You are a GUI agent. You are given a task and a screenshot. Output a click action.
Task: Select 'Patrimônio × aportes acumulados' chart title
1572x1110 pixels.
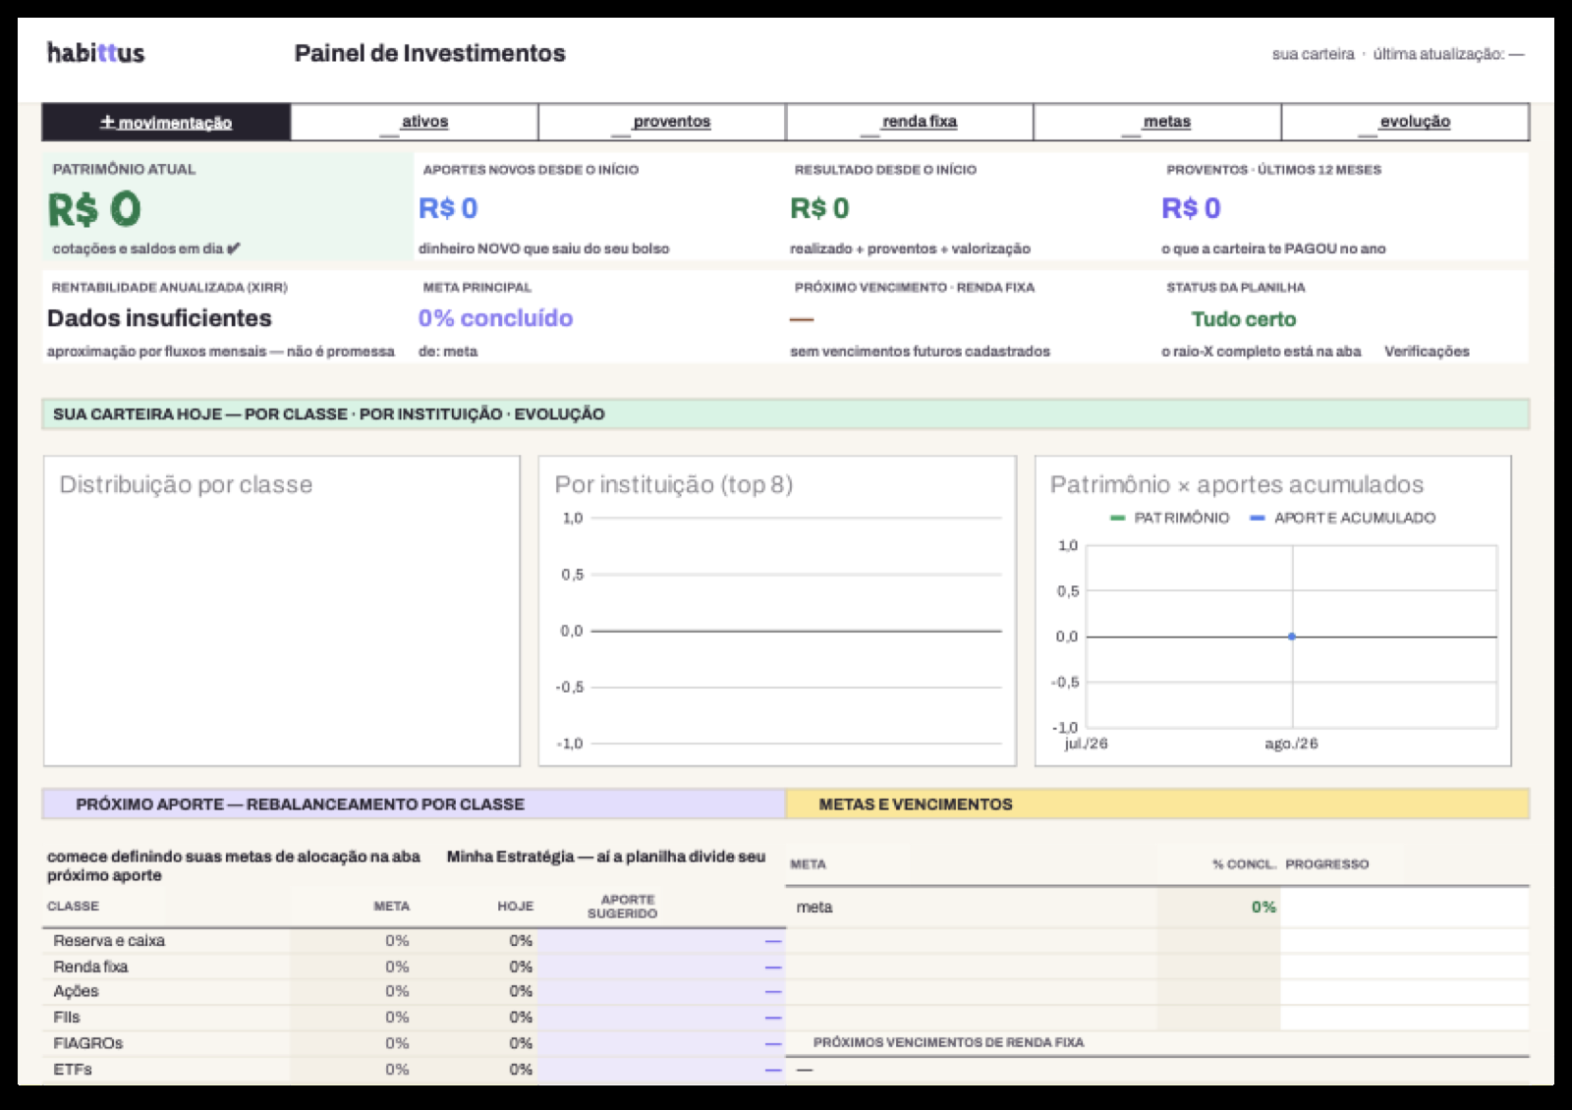(x=1237, y=484)
